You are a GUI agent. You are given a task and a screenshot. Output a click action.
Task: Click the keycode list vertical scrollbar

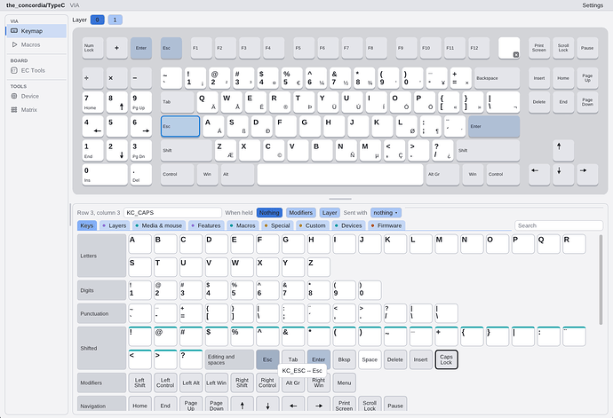(x=601, y=280)
